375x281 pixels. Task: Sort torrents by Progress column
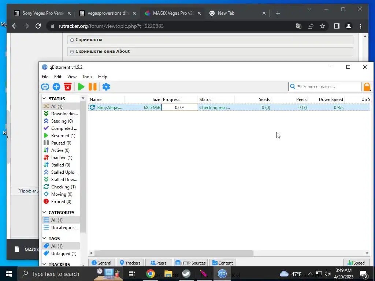point(179,100)
